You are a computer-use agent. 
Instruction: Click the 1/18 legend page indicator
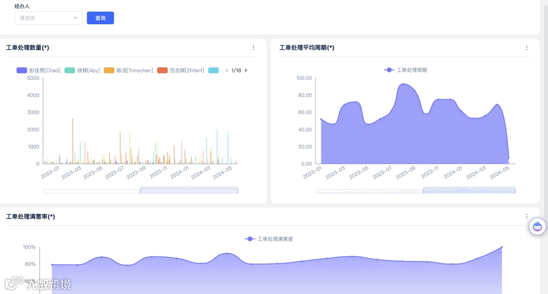236,70
